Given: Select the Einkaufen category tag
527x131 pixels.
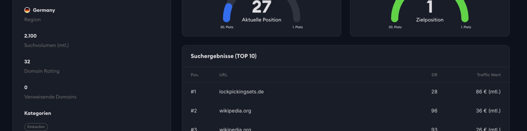Looking at the screenshot, I should pos(36,127).
